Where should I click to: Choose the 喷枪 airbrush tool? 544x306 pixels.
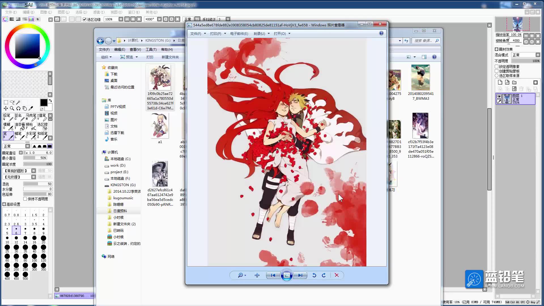click(x=31, y=127)
